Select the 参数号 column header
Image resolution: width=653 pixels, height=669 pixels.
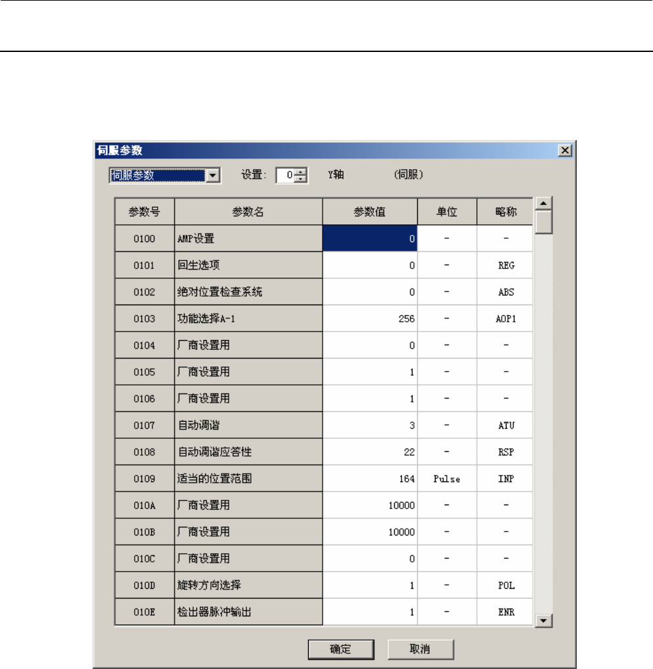[x=145, y=212]
